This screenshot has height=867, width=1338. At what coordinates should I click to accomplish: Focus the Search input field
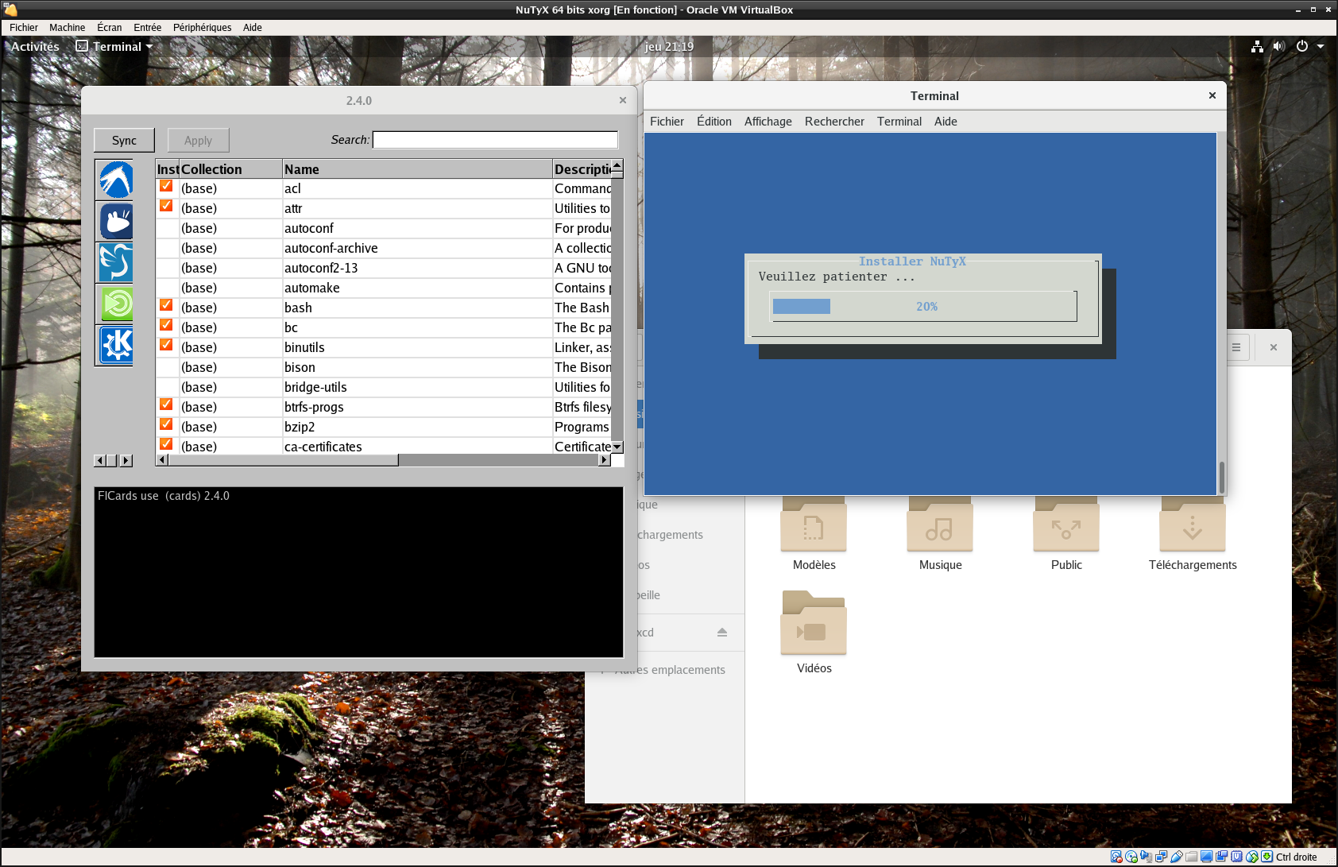[x=495, y=140]
